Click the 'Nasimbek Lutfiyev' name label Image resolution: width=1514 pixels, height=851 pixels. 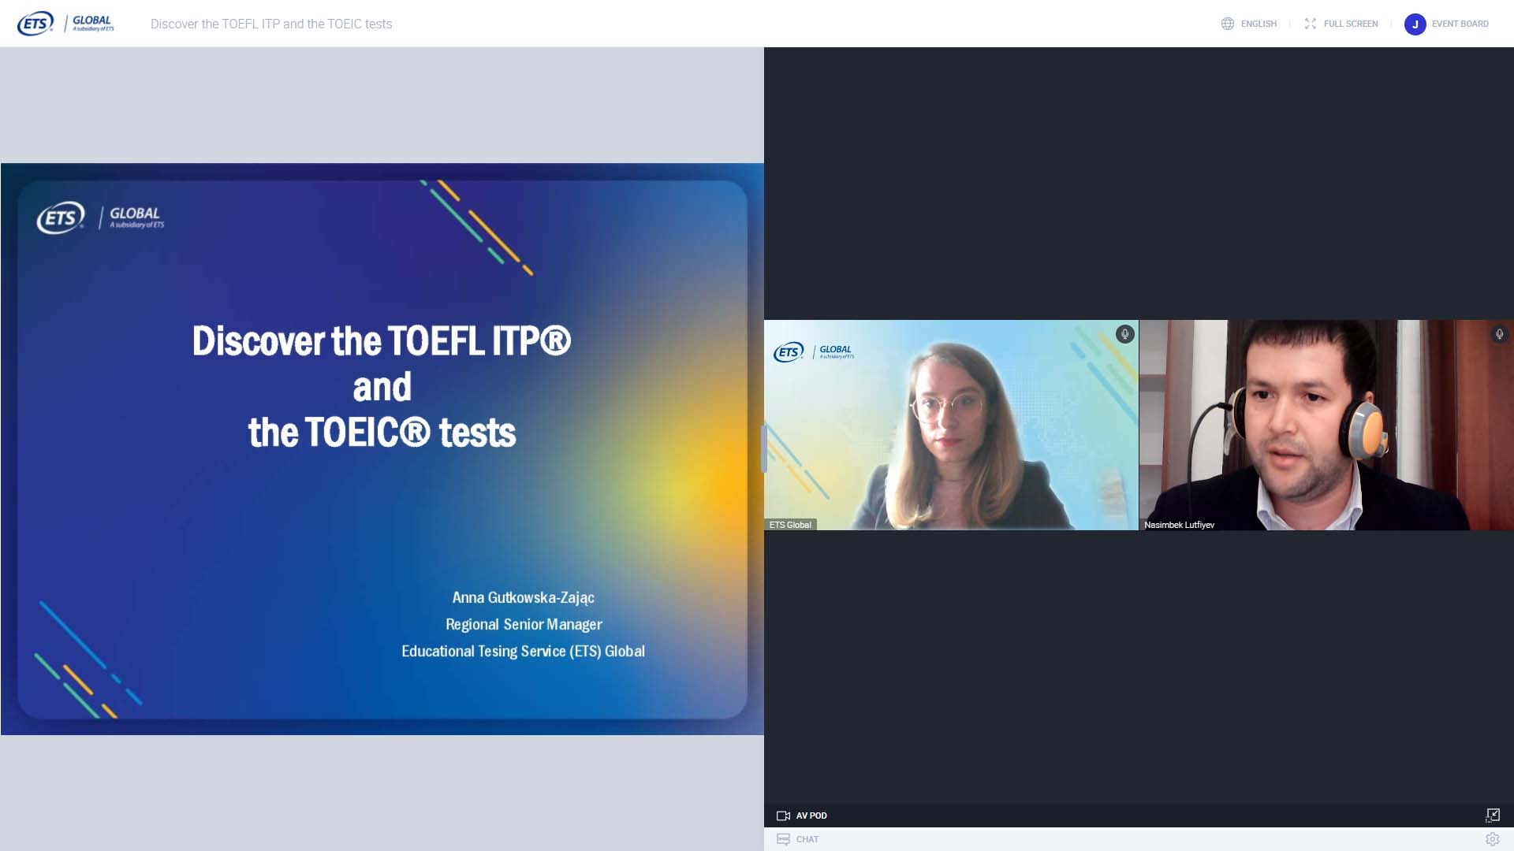(1179, 525)
